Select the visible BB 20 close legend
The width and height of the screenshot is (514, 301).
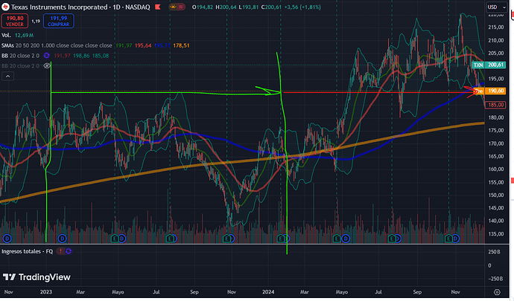(21, 56)
